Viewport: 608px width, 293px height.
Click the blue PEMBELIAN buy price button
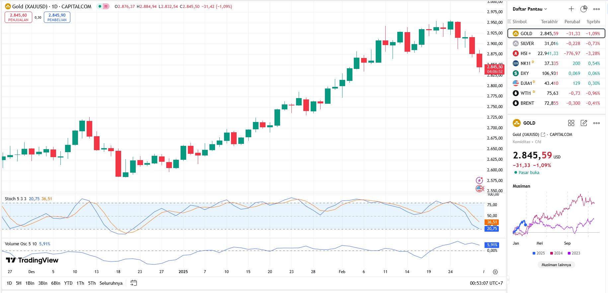pos(57,17)
